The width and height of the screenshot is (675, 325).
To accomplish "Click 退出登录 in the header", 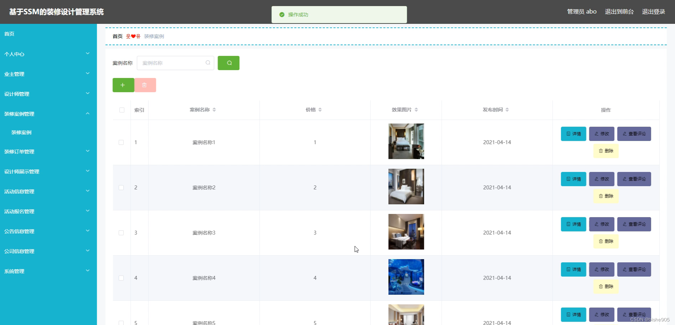I will [x=653, y=12].
